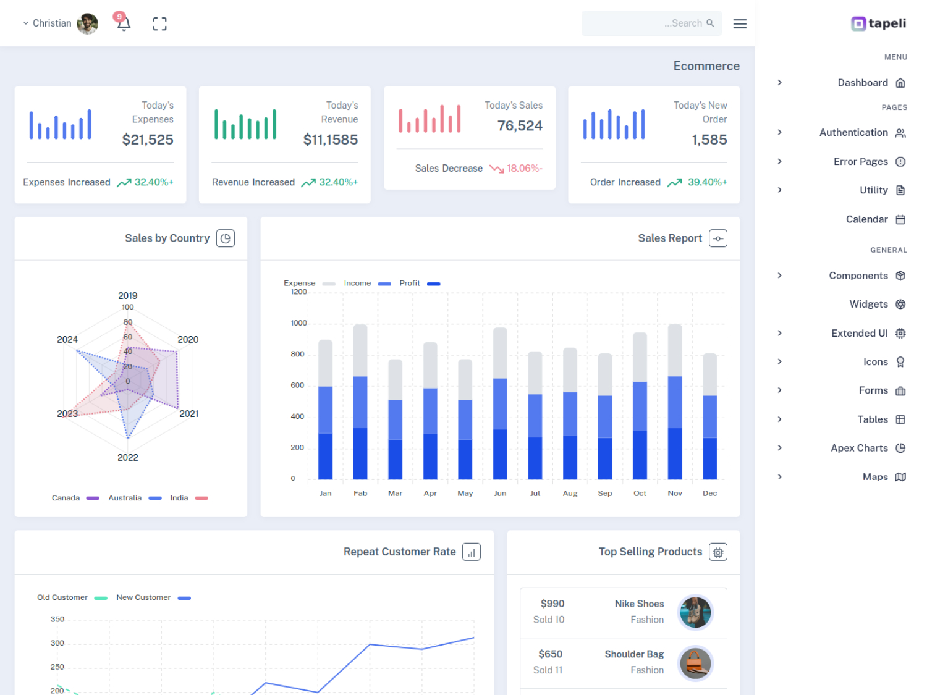
Task: Click the Apex Charts pie icon
Action: click(x=900, y=449)
